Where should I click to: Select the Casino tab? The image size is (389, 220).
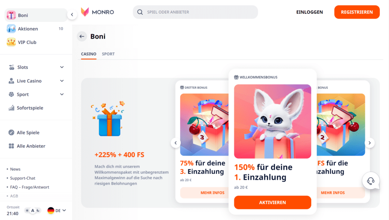pos(89,54)
